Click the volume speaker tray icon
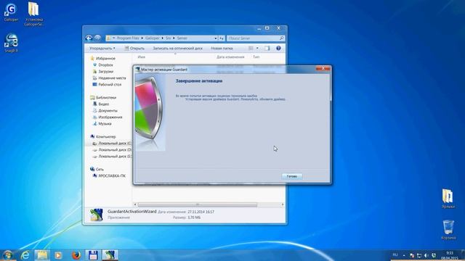The height and width of the screenshot is (261, 465). [x=426, y=255]
